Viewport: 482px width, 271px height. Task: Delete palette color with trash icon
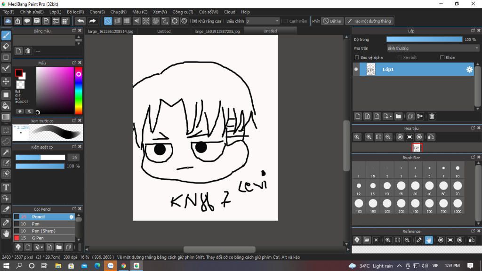tap(28, 51)
